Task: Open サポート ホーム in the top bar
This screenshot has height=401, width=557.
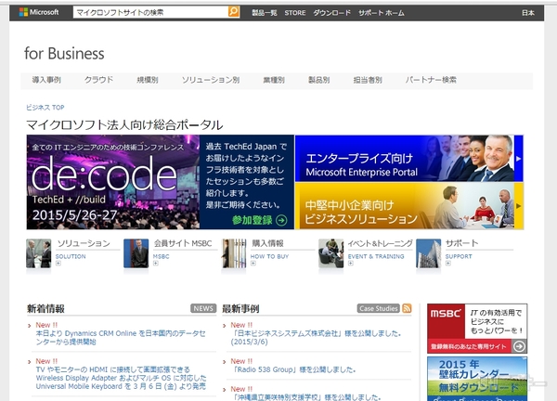Action: tap(382, 13)
